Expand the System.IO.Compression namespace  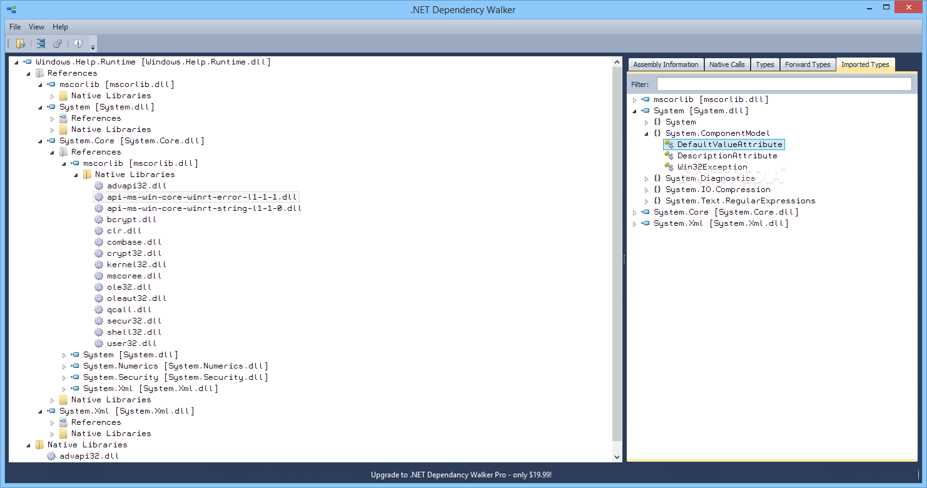click(x=646, y=190)
